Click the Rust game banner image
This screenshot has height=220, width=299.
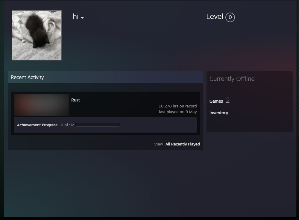(41, 105)
